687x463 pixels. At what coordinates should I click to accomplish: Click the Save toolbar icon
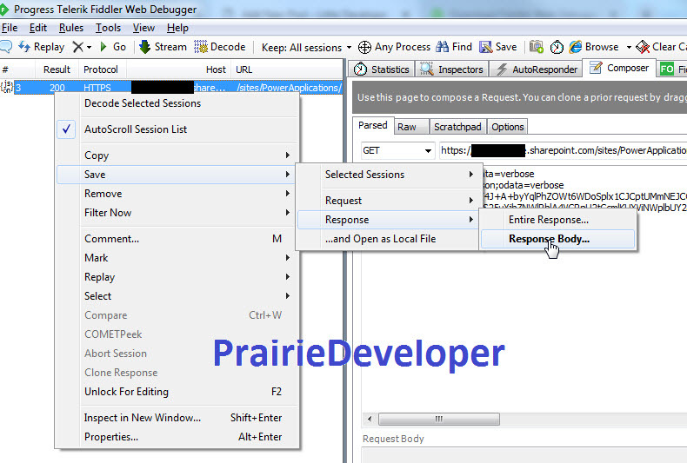click(485, 47)
